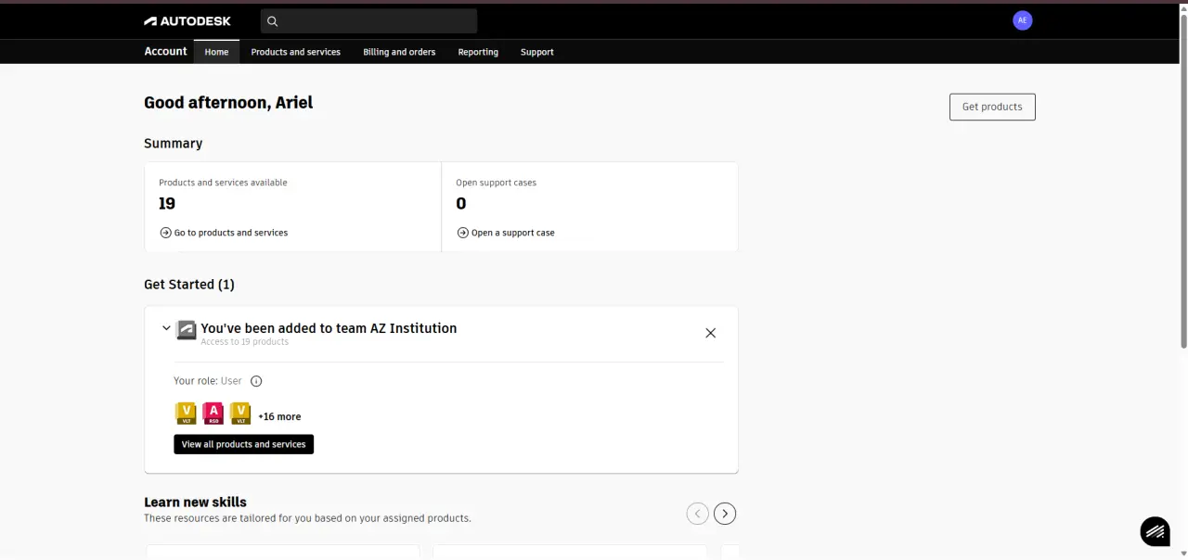
Task: Click the AZ Institution team icon
Action: tap(187, 330)
